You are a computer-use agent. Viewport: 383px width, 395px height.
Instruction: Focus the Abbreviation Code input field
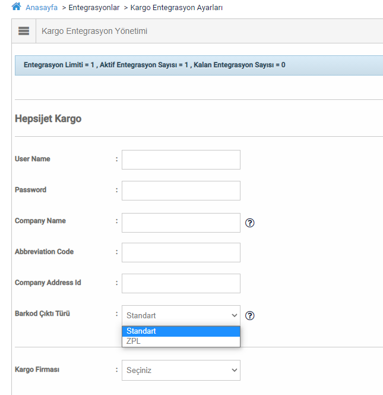[181, 252]
